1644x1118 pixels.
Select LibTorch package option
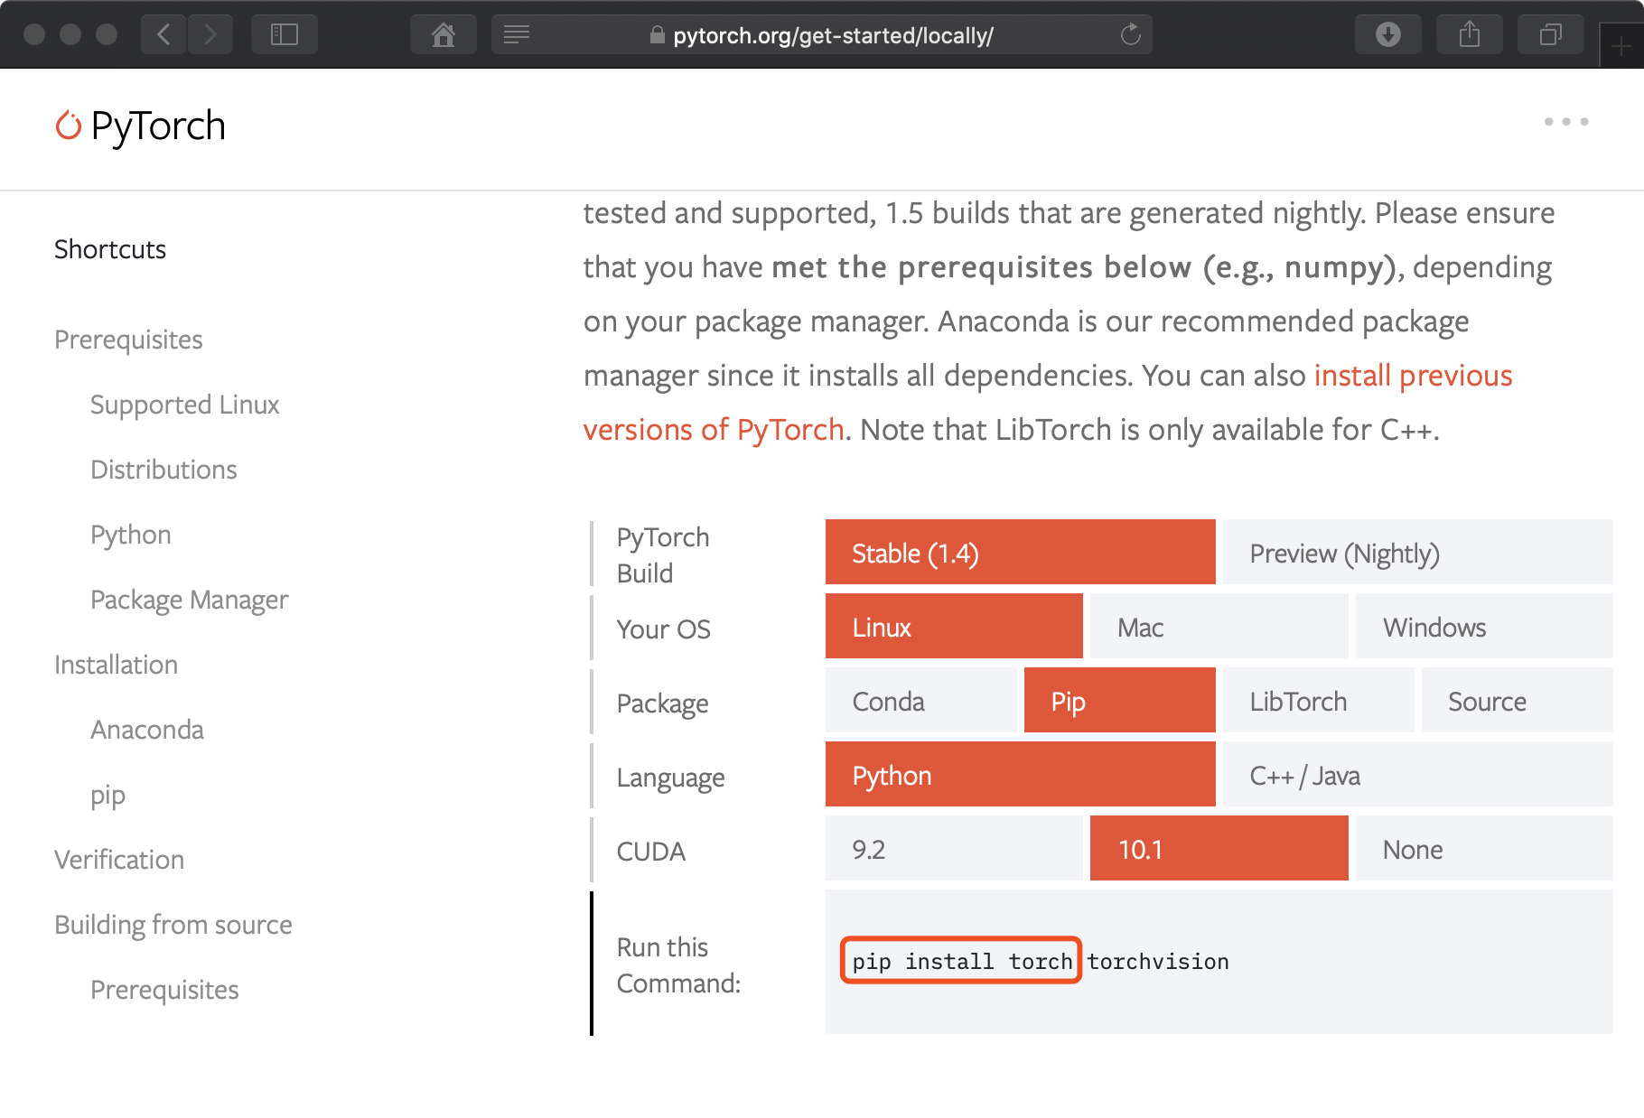coord(1319,701)
